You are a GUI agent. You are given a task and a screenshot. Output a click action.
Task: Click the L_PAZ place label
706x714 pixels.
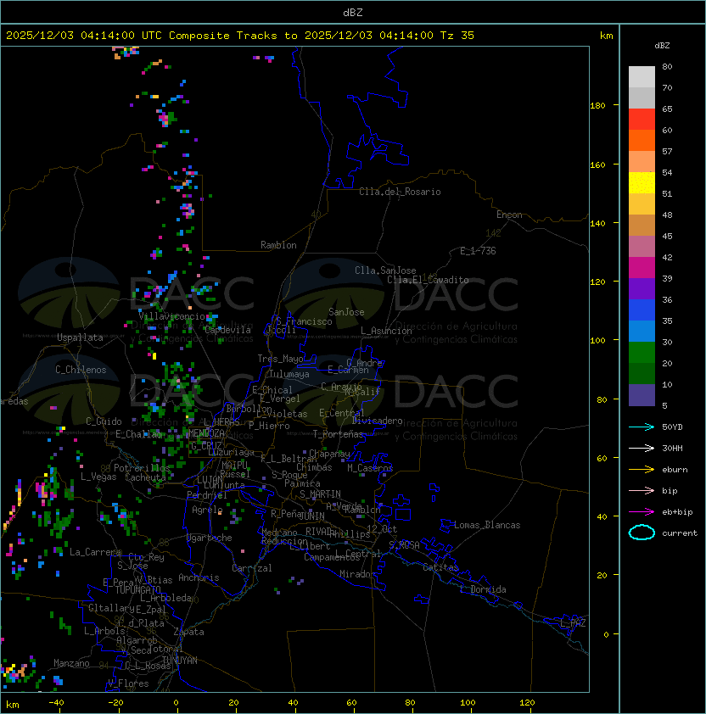[573, 623]
